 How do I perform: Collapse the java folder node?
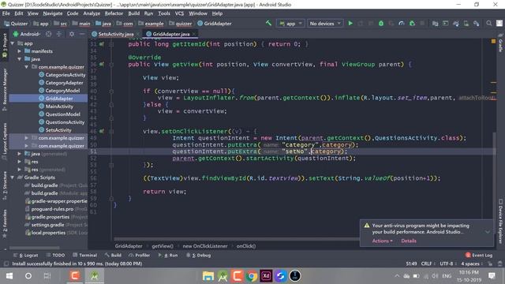pyautogui.click(x=19, y=59)
